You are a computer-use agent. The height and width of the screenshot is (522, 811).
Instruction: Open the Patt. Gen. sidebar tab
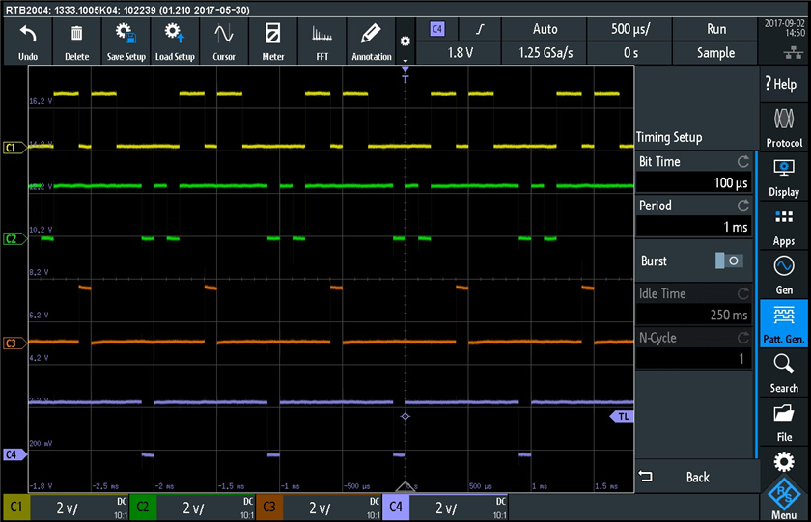784,323
